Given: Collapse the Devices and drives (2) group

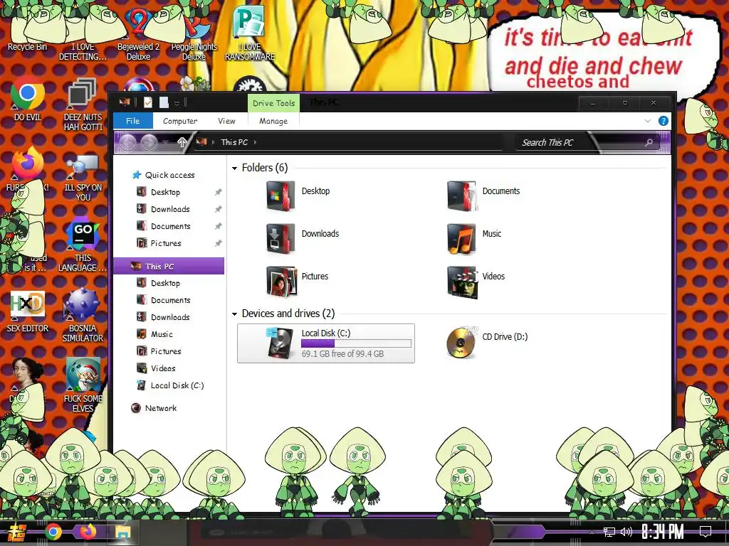Looking at the screenshot, I should (234, 314).
